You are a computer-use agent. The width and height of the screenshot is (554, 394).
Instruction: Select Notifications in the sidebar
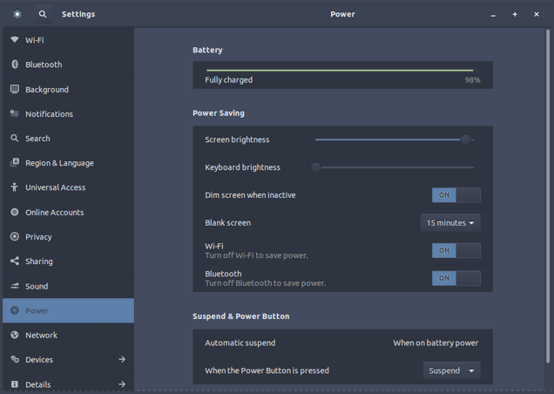pyautogui.click(x=69, y=113)
